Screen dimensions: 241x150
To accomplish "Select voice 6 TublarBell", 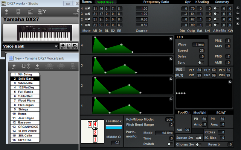I will (25, 96).
